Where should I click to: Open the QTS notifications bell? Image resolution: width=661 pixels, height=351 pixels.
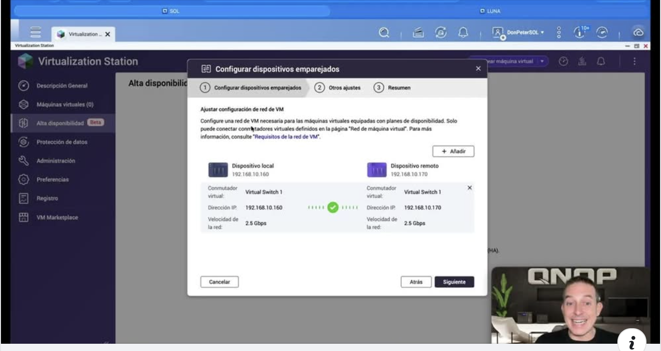click(463, 32)
